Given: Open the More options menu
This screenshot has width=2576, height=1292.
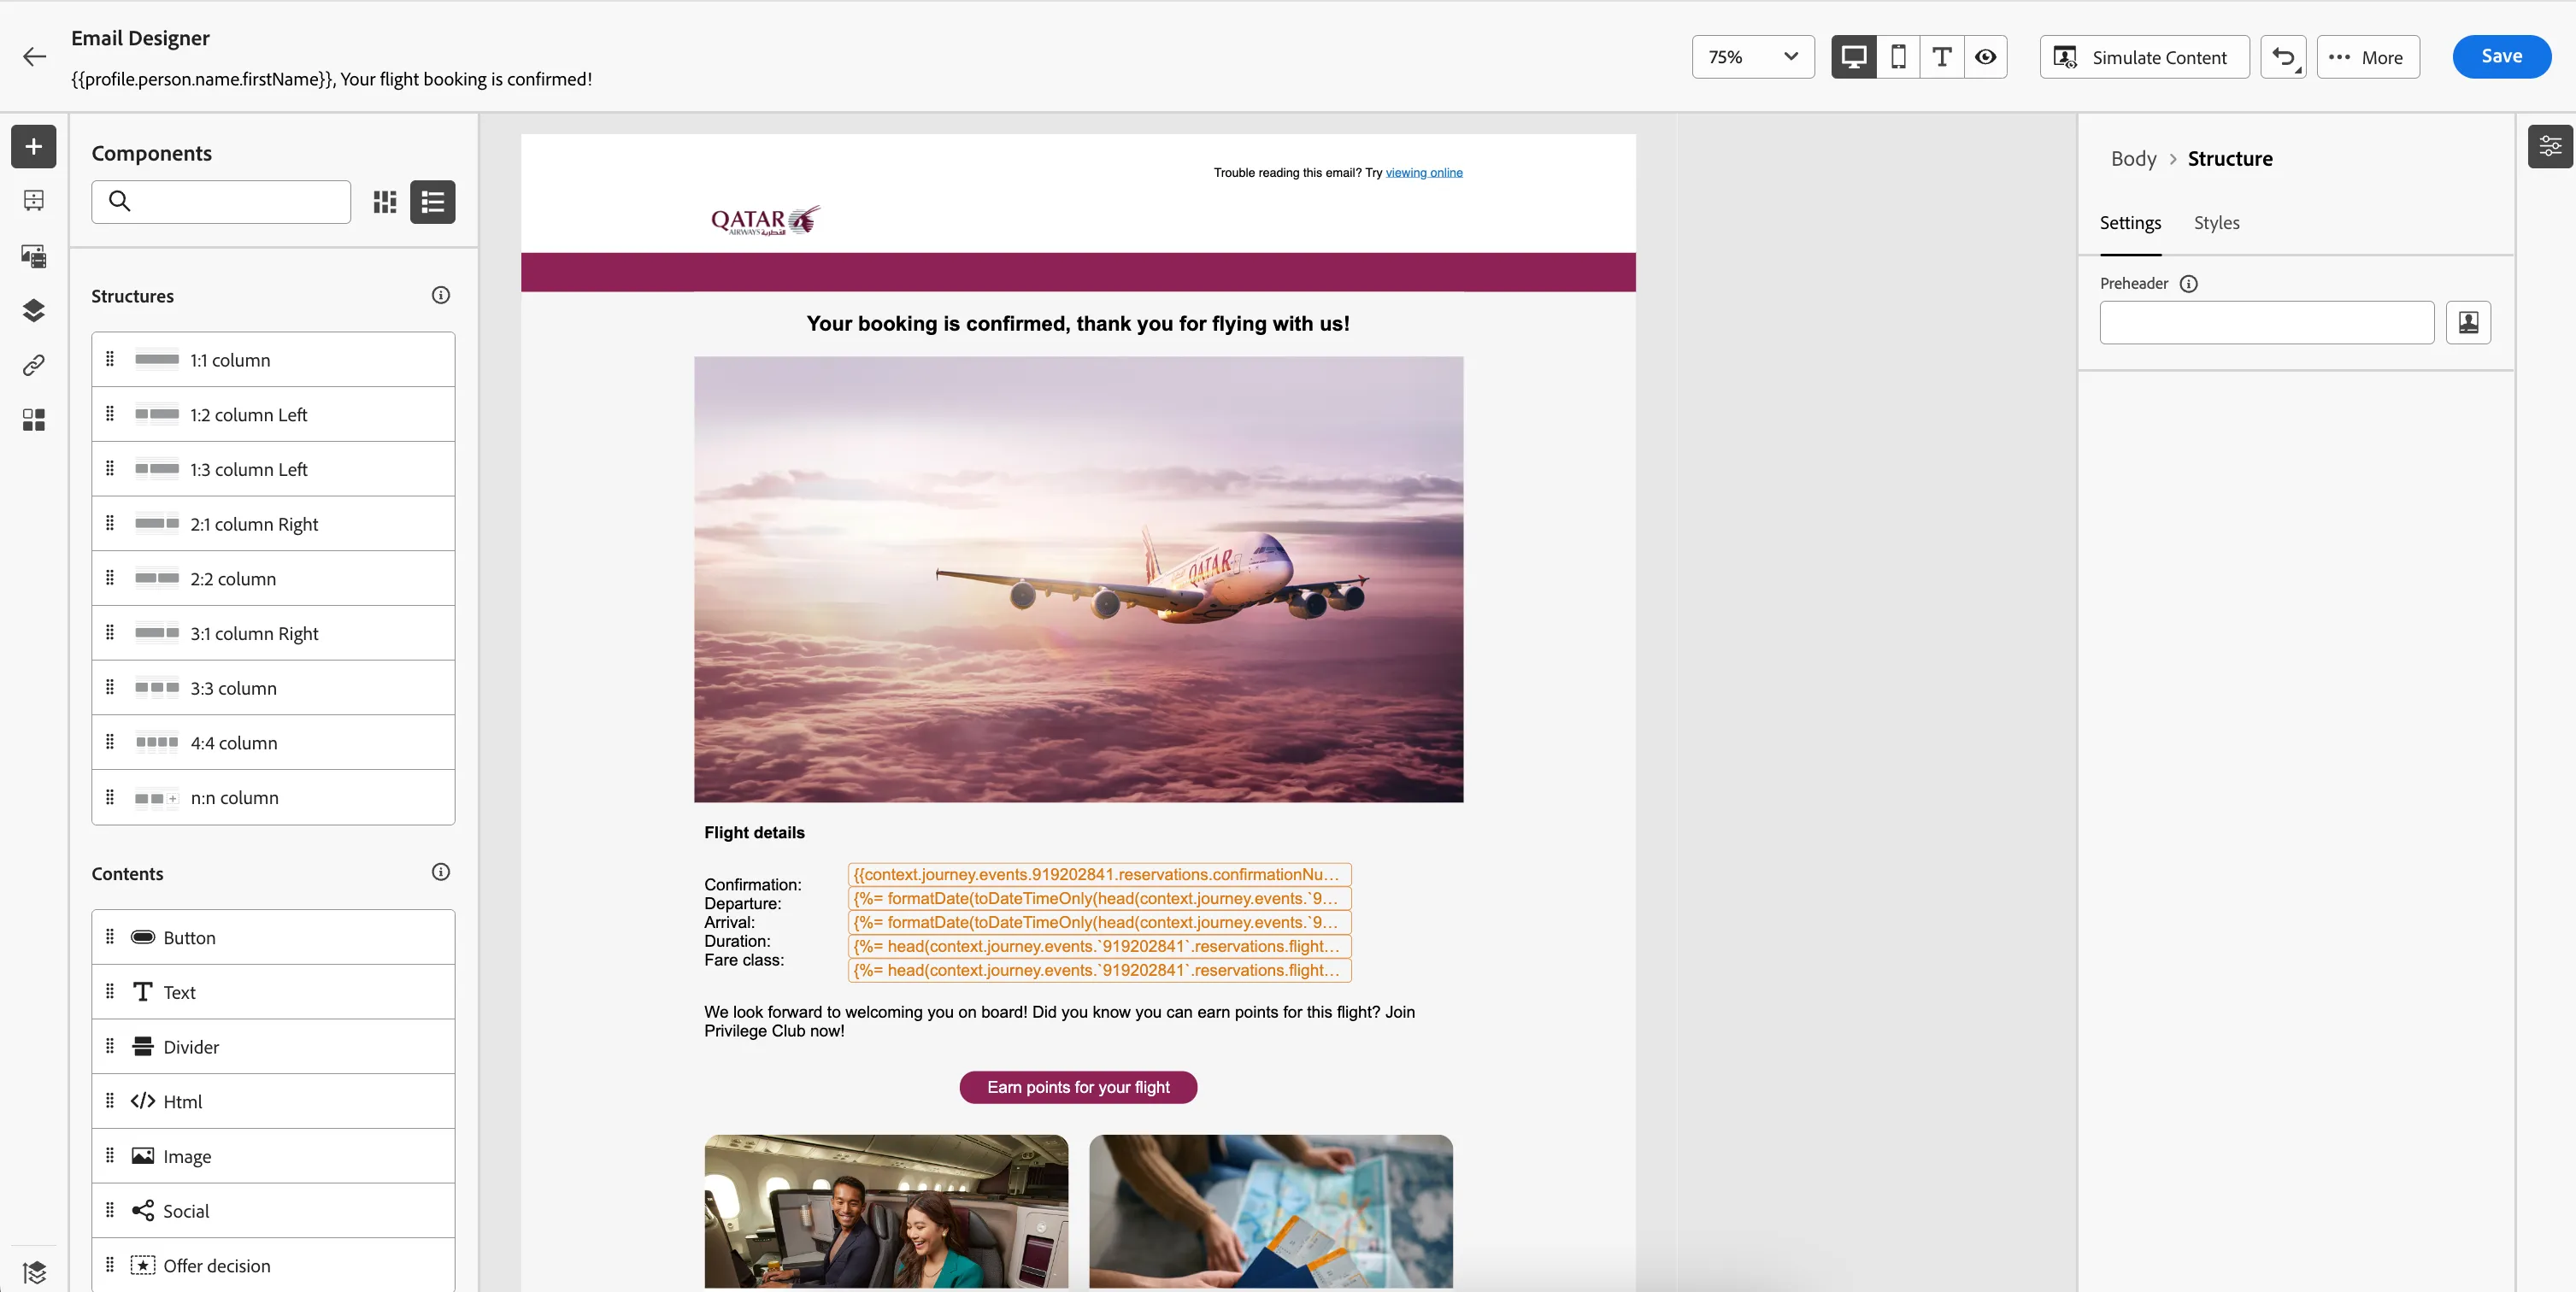Looking at the screenshot, I should (2367, 57).
